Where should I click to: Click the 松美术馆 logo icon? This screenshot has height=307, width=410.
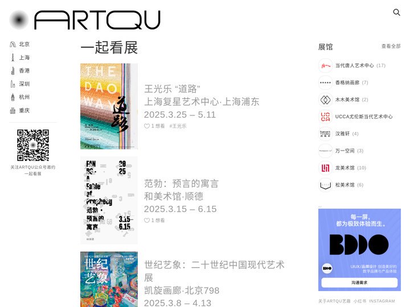[x=325, y=185]
